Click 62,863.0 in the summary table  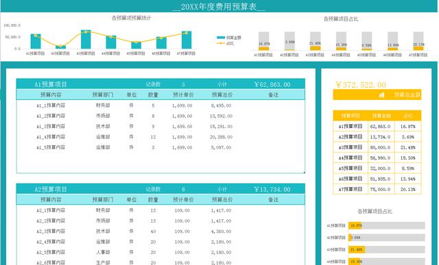tap(380, 127)
